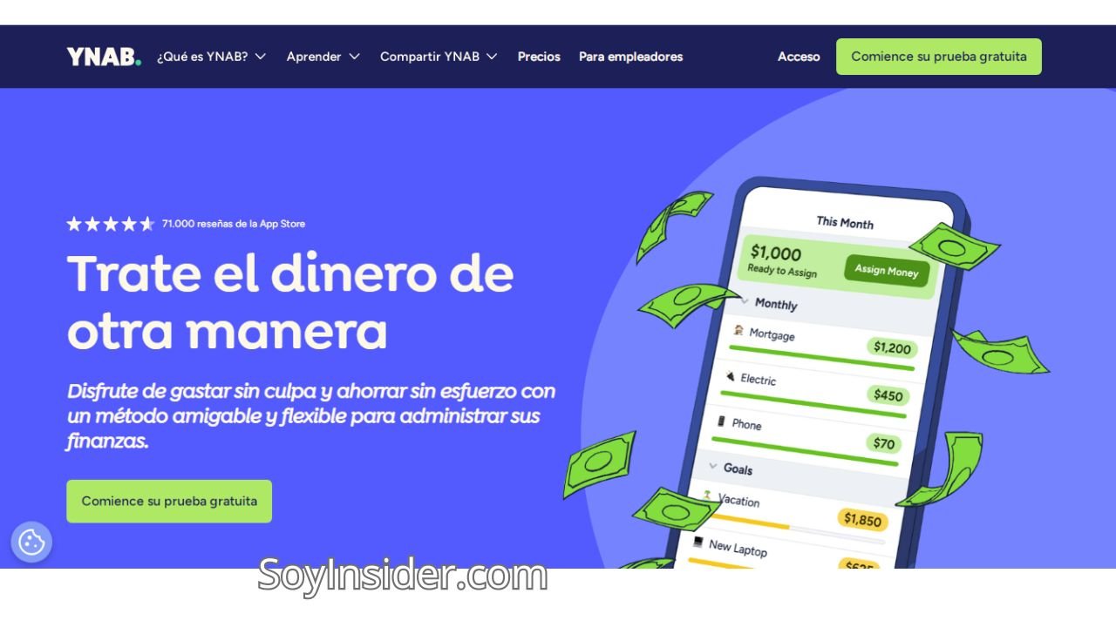Click the Phone category icon in the phone mockup
The width and height of the screenshot is (1116, 627).
point(721,421)
